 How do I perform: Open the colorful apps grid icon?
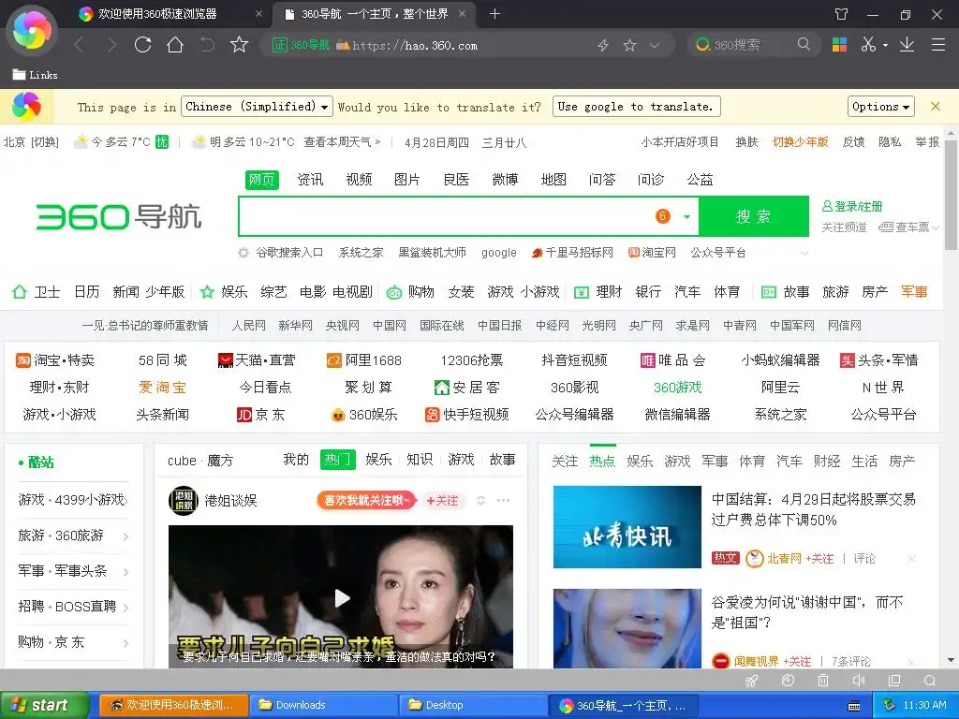[839, 45]
